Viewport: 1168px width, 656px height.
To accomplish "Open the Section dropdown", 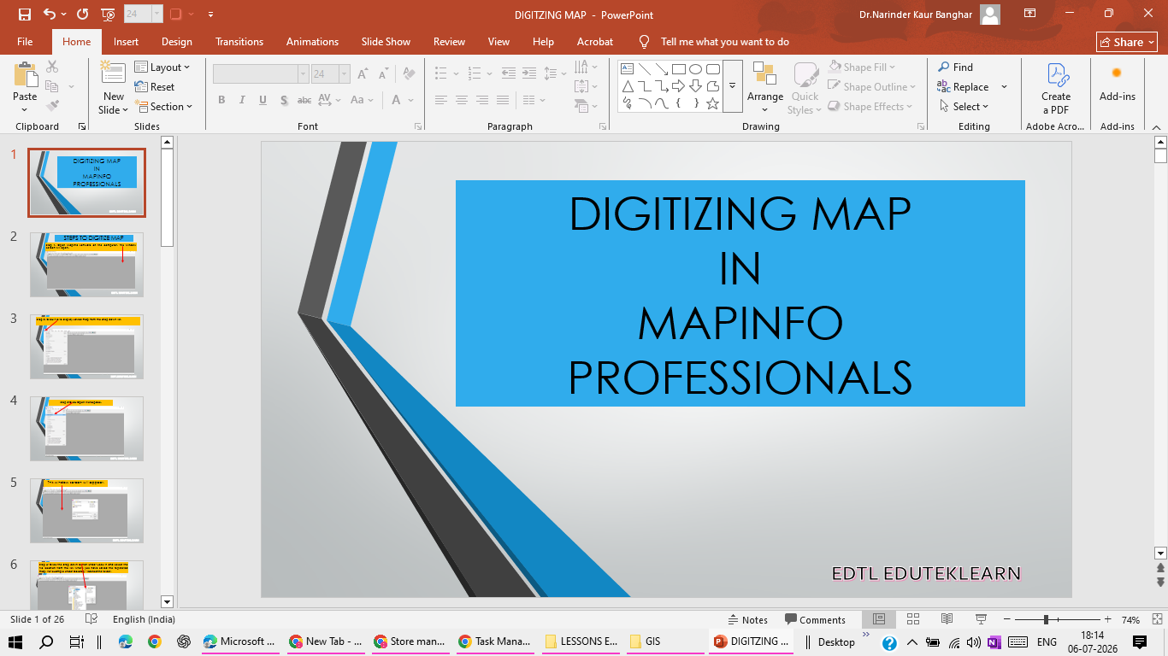I will pos(163,107).
